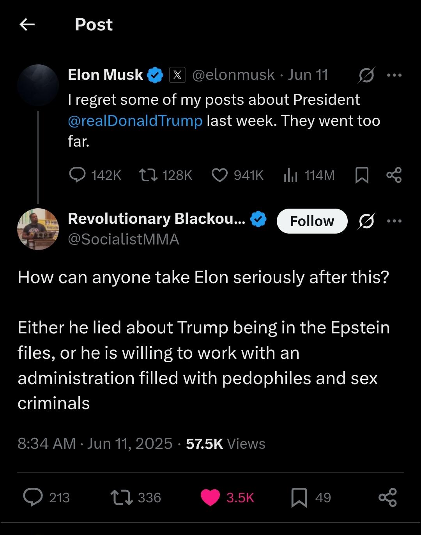Screen dimensions: 421x535
Task: Open the 8:34 AM Jun 11, 2025 timestamp
Action: click(x=95, y=444)
